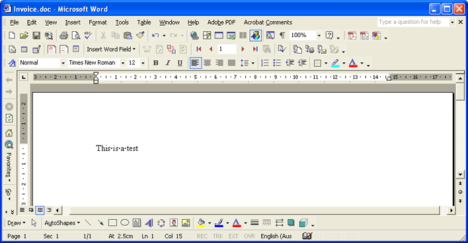Run the spelling and grammar check
Image resolution: width=468 pixels, height=243 pixels.
click(88, 36)
